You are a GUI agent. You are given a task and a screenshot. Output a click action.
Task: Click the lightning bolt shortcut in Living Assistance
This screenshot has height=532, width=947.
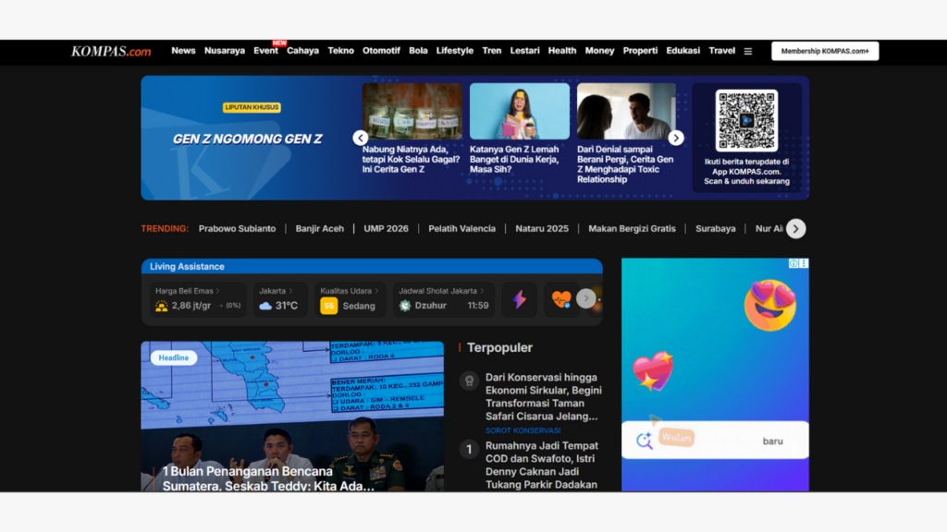[x=519, y=299]
